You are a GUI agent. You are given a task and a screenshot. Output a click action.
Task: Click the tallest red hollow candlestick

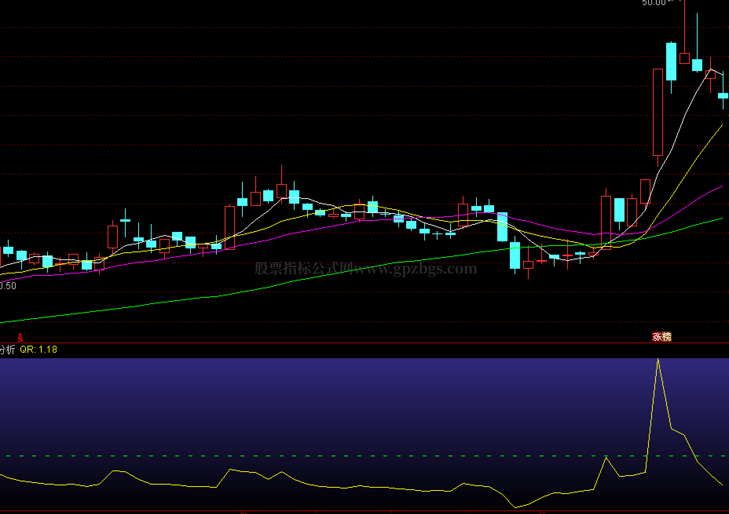[658, 113]
